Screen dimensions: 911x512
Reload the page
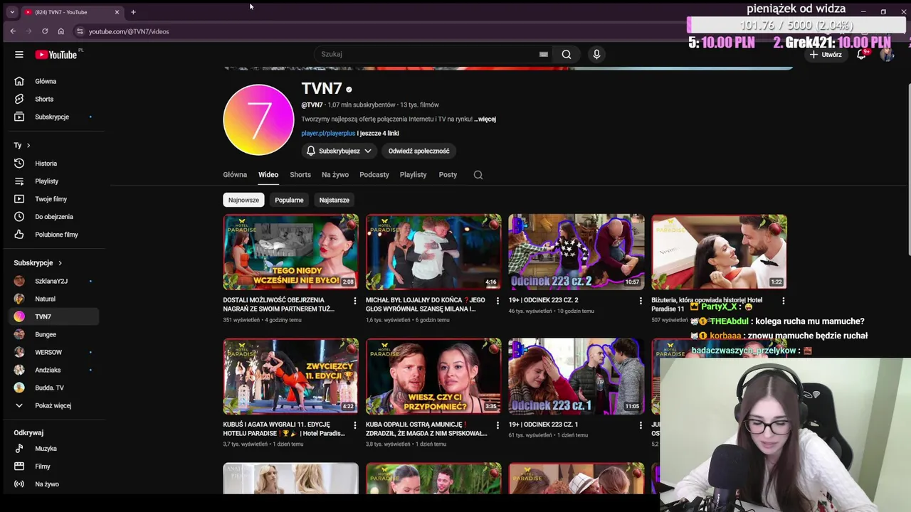[x=45, y=31]
